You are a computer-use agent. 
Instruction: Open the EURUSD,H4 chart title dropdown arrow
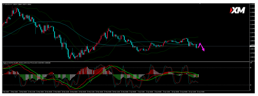pyautogui.click(x=4, y=4)
